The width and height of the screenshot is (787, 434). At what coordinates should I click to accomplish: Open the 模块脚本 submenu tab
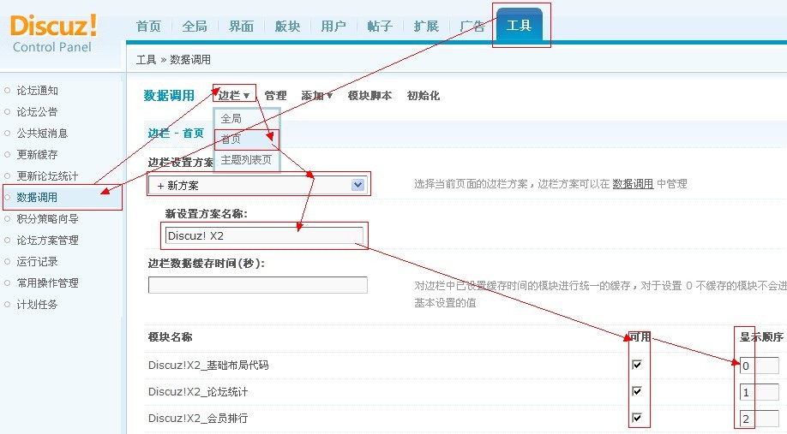(369, 95)
